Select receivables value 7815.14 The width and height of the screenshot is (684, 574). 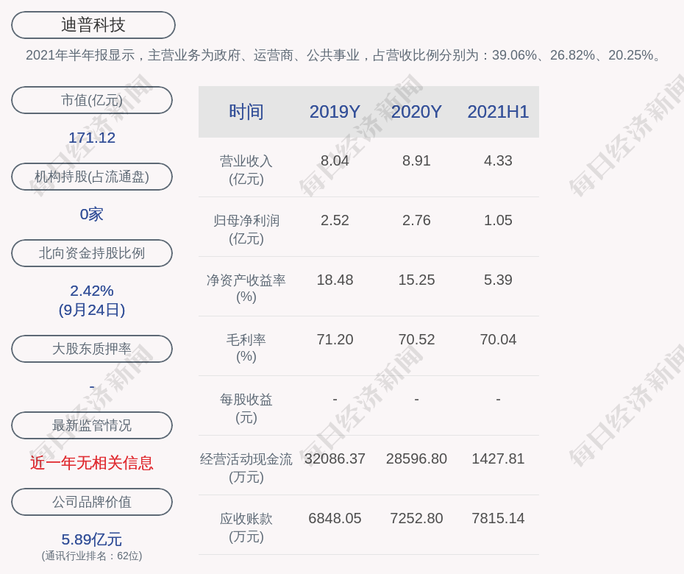498,519
